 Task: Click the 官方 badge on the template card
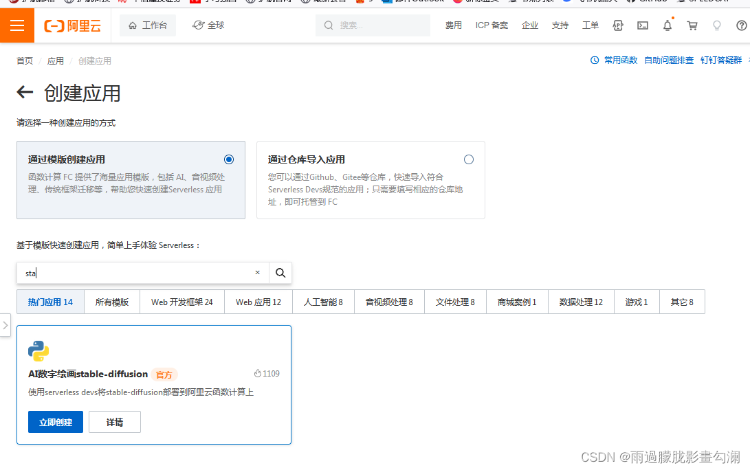tap(164, 374)
